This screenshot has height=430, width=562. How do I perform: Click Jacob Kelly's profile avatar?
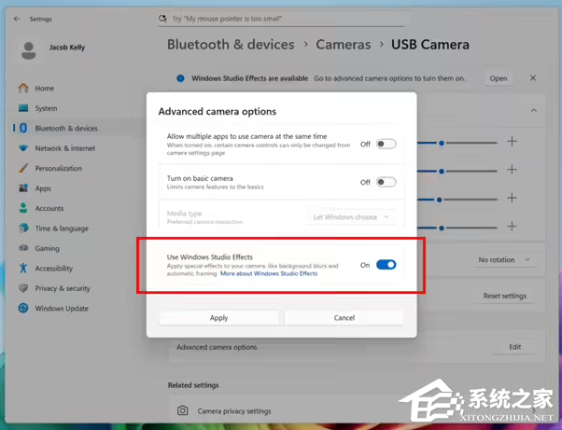pyautogui.click(x=29, y=50)
